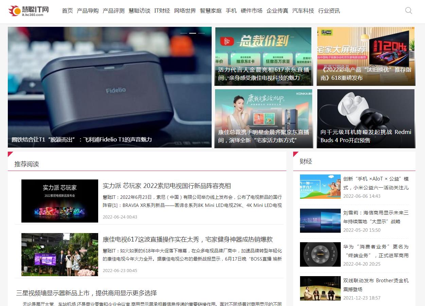Open 产品评测 navigation item

click(x=113, y=11)
